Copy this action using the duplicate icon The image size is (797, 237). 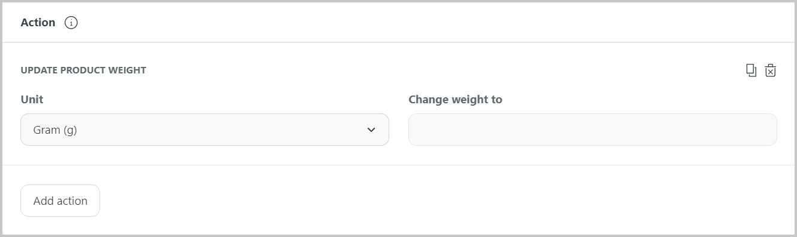point(751,70)
